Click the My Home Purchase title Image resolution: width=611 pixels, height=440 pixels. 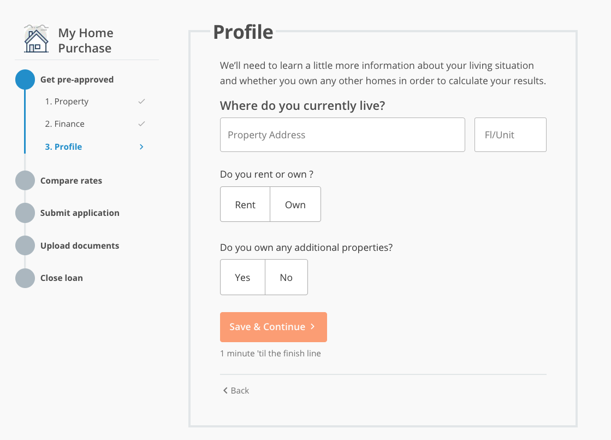tap(85, 40)
